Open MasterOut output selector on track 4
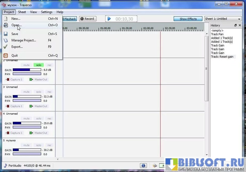 click(x=39, y=133)
